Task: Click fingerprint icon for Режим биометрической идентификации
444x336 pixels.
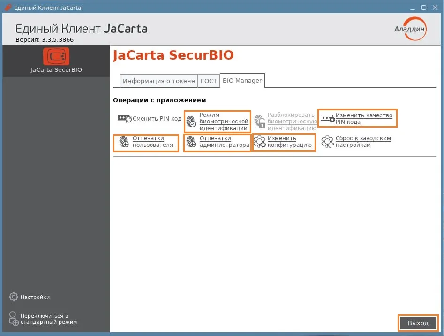Action: pos(191,122)
